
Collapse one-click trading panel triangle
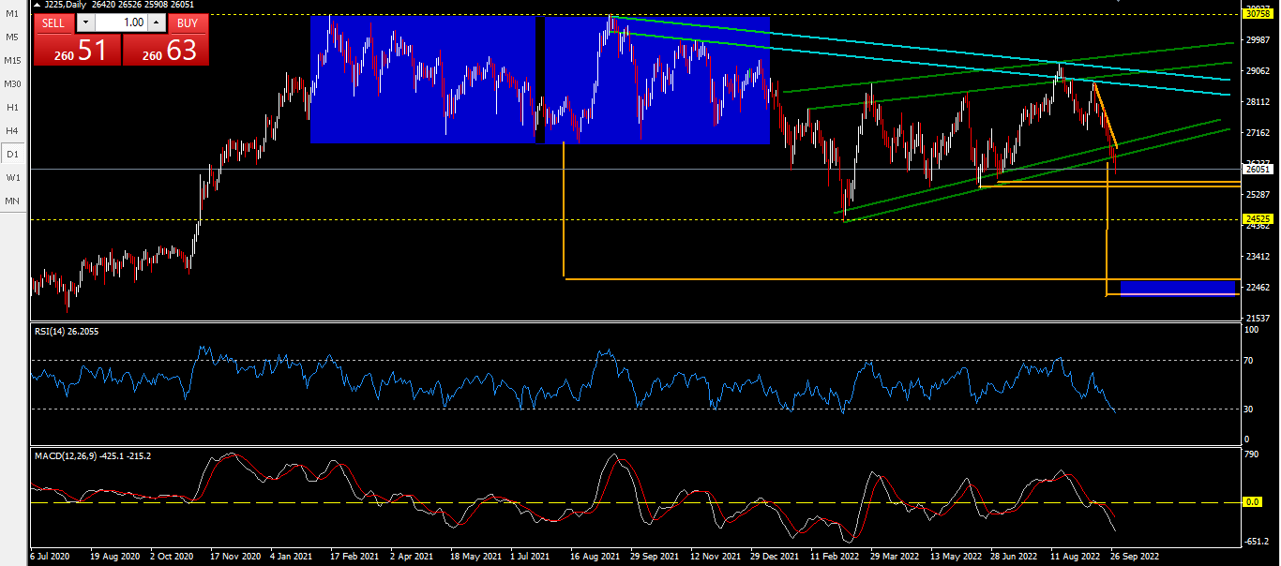(x=37, y=5)
